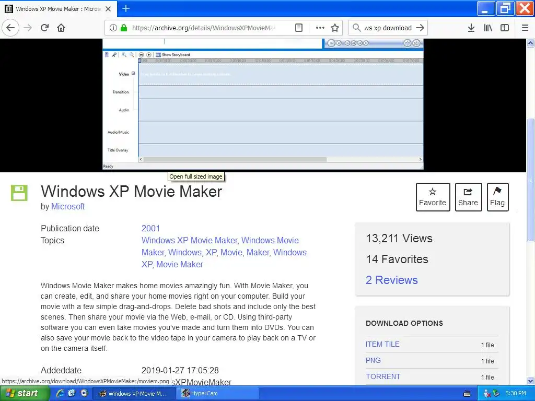
Task: Share this archive item
Action: pos(468,197)
